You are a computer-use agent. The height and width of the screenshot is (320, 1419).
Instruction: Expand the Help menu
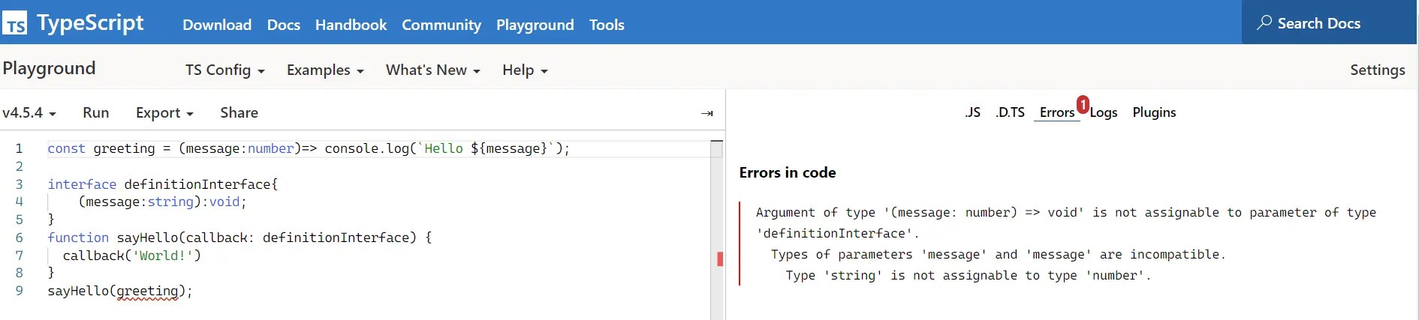[524, 70]
